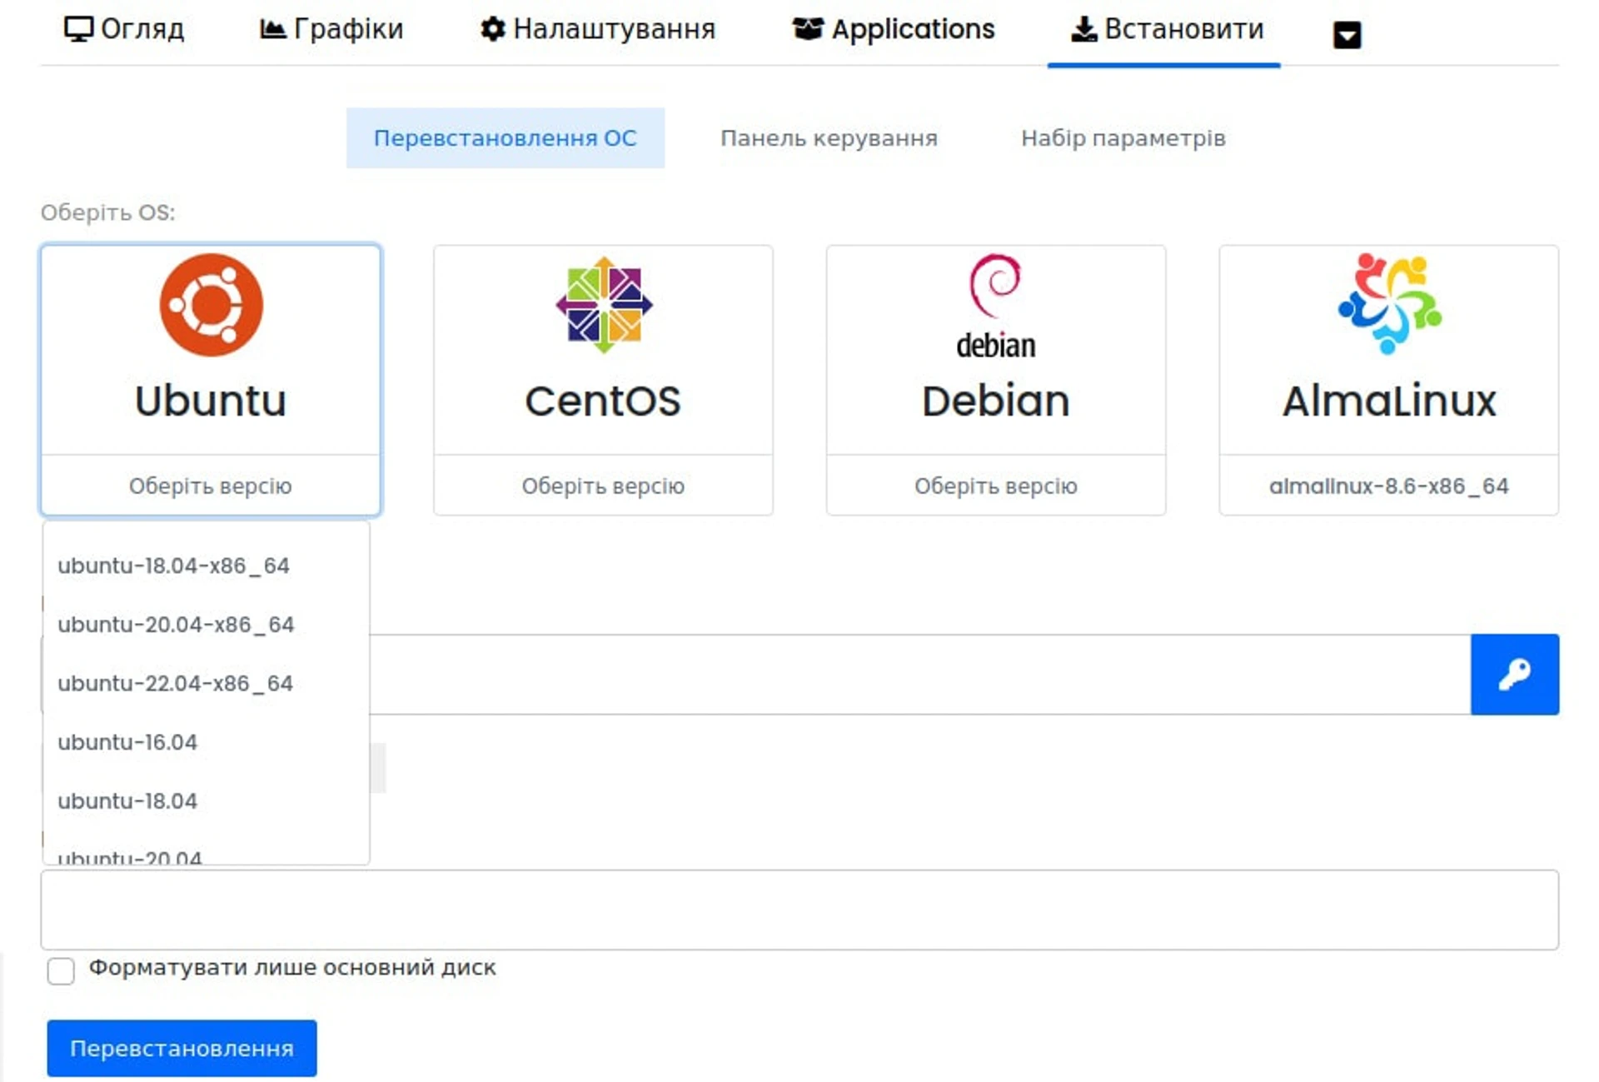Click the chart icon beside Графіки
Viewport: 1599px width, 1082px height.
coord(272,29)
